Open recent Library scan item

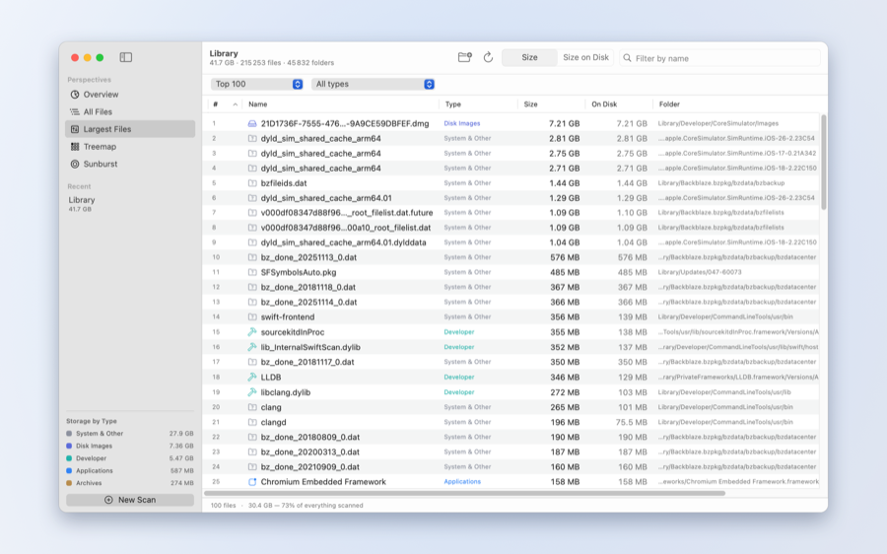[x=130, y=204]
